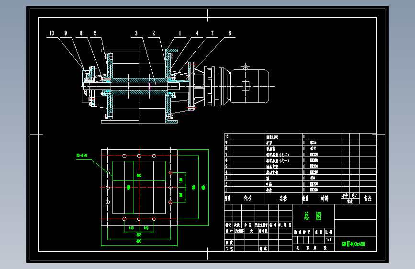The width and height of the screenshot is (415, 269).
Task: Click the 比例 label in title block
Action: [x=329, y=232]
